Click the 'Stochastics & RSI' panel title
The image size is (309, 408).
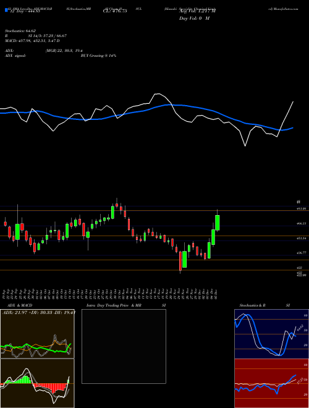coord(265,305)
